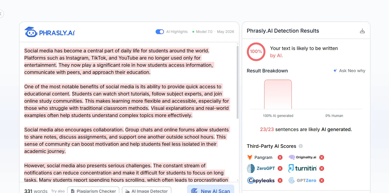Click the Turnitin logo
Image resolution: width=389 pixels, height=193 pixels.
(x=303, y=168)
